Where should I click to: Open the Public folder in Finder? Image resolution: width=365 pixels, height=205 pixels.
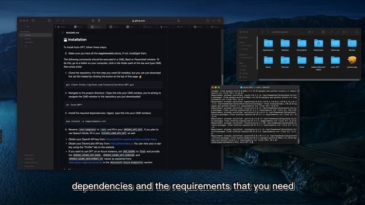302,62
